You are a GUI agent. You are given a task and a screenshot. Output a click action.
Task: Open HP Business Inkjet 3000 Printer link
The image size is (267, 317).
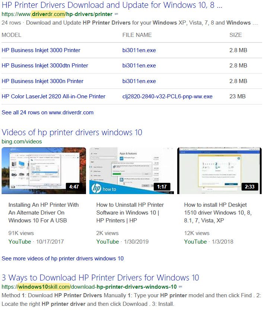click(41, 50)
